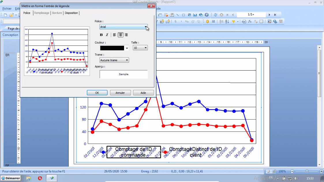324x182 pixels.
Task: Click the zoom slider in the status bar
Action: [x=307, y=171]
